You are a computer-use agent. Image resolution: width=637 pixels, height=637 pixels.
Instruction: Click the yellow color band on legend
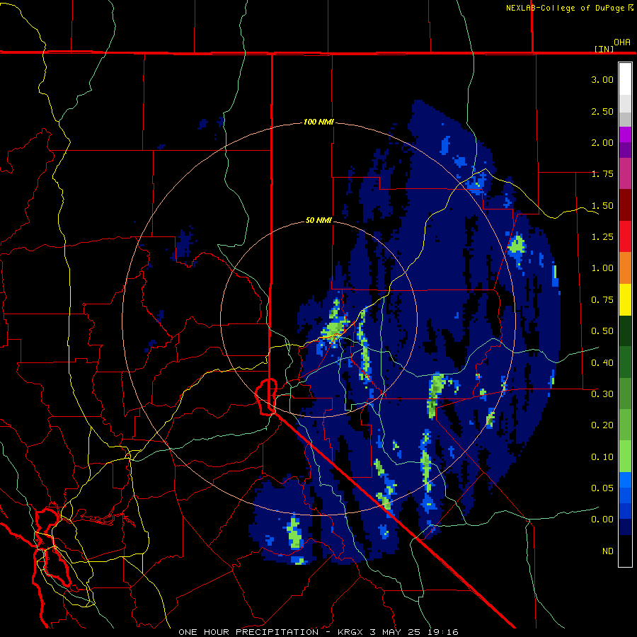tap(625, 299)
